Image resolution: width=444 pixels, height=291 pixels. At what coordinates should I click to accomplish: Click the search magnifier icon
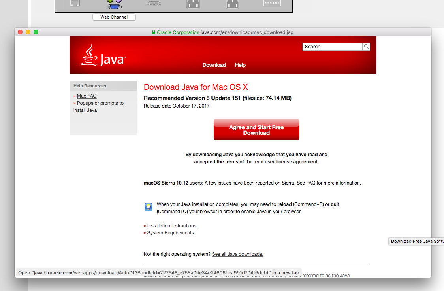tap(366, 47)
